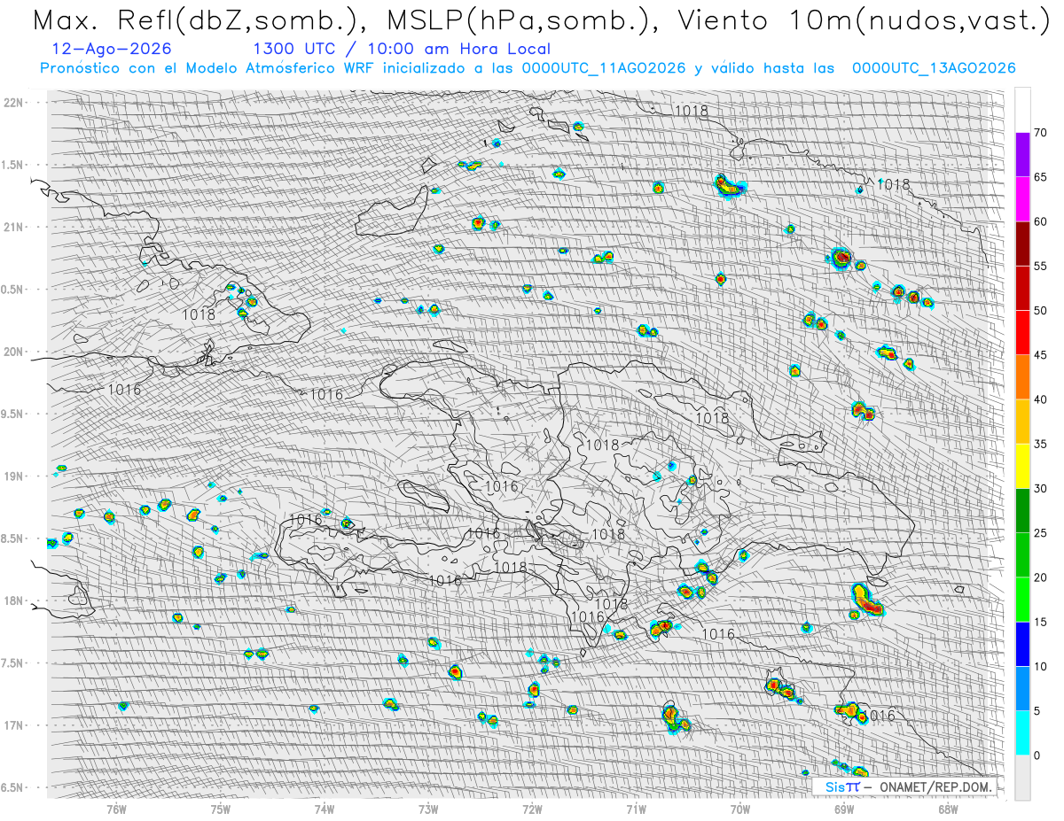
Task: Click the cyan 0–5 dBZ colorbar segment
Action: (x=1022, y=732)
